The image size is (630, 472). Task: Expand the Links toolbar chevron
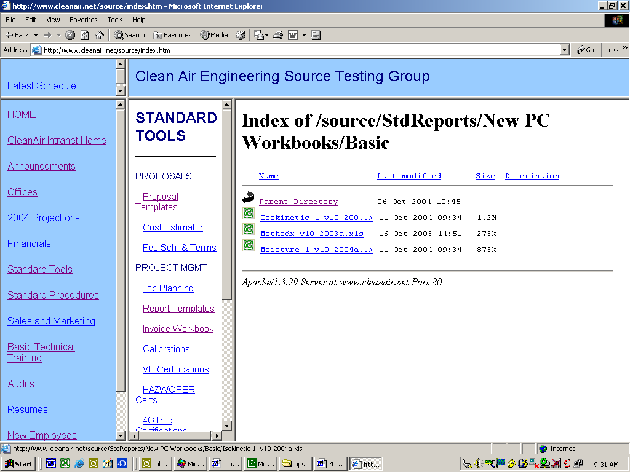pyautogui.click(x=625, y=48)
